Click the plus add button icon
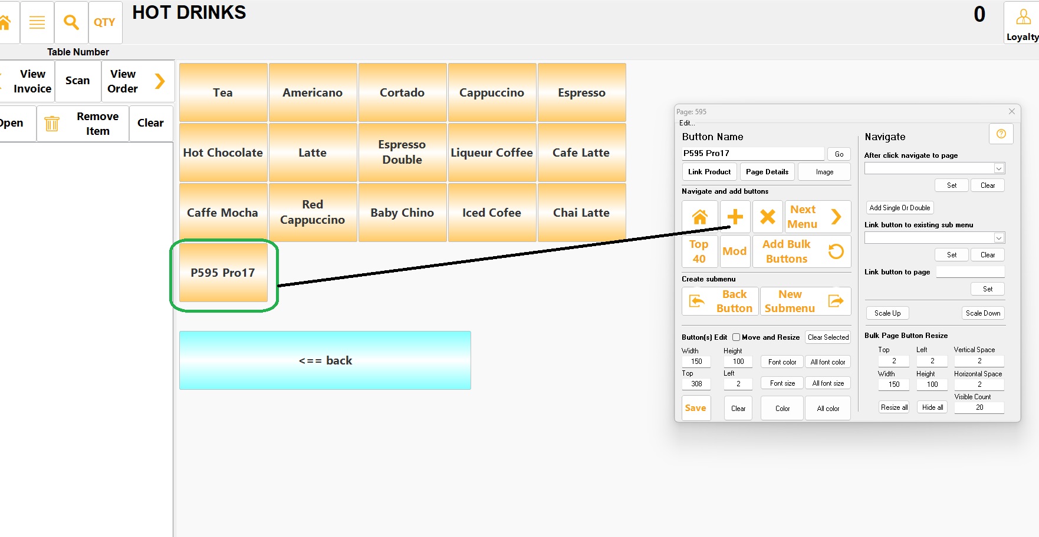1039x537 pixels. point(735,217)
